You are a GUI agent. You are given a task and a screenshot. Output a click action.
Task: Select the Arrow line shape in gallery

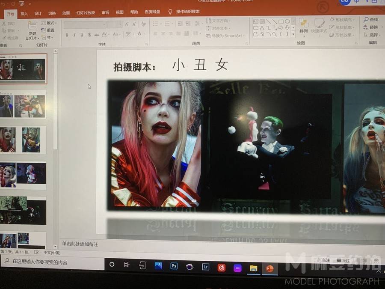point(275,21)
